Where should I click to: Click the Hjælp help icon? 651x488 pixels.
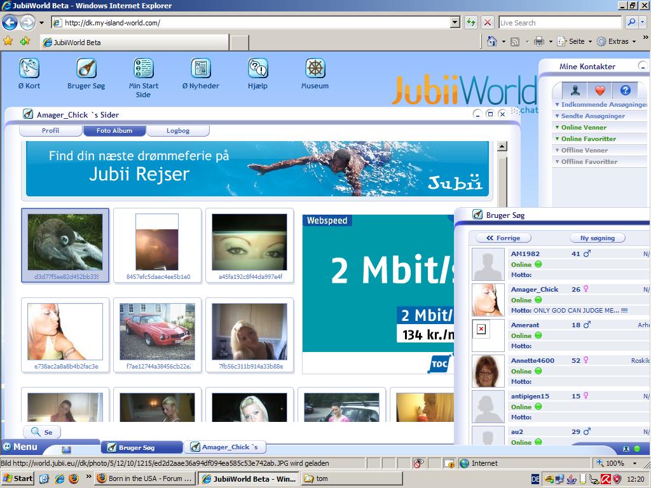(258, 68)
